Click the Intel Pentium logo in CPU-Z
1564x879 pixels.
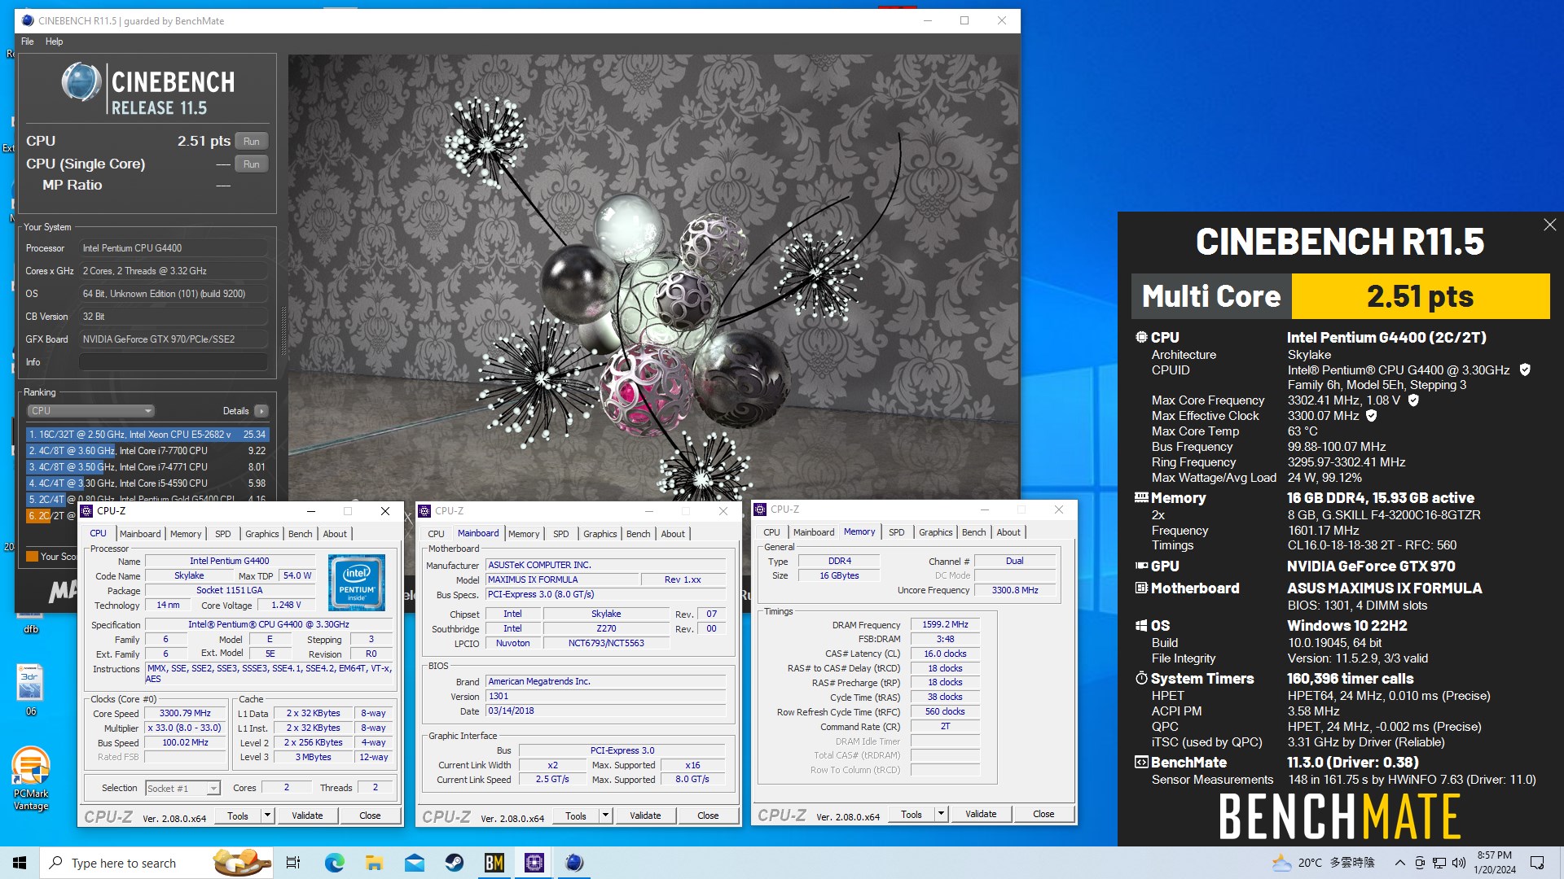[x=357, y=582]
